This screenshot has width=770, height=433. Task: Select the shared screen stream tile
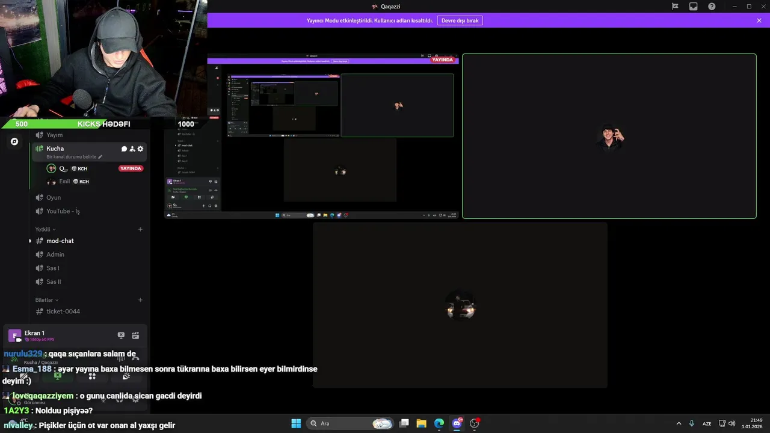pyautogui.click(x=312, y=136)
